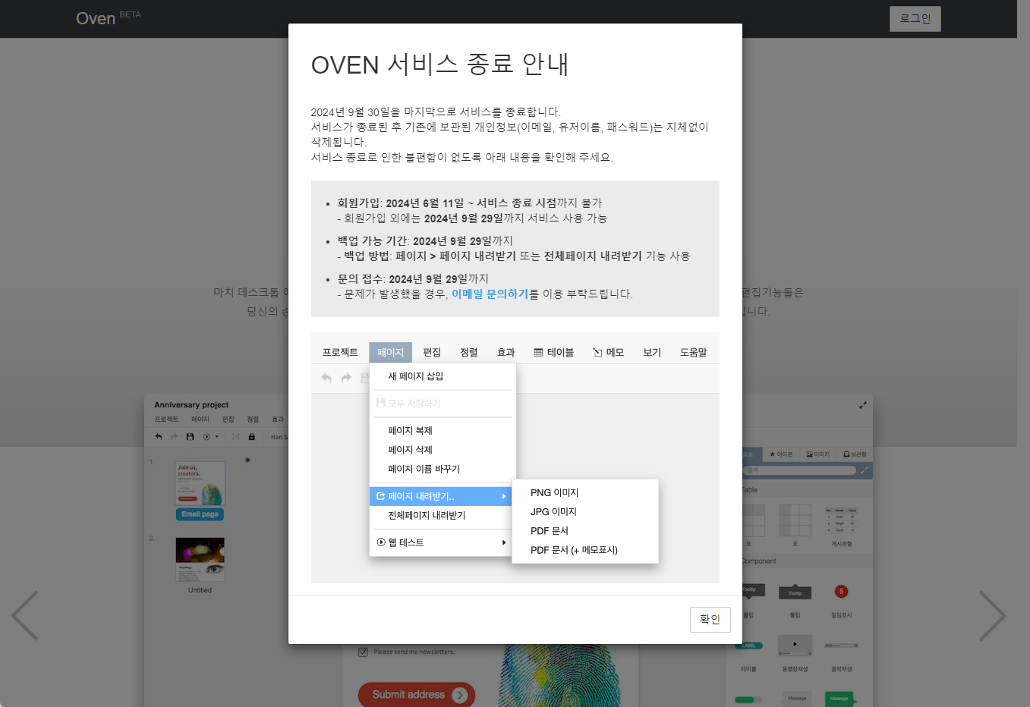1030x707 pixels.
Task: Switch to the ★ 아이콘 tab
Action: click(x=781, y=454)
